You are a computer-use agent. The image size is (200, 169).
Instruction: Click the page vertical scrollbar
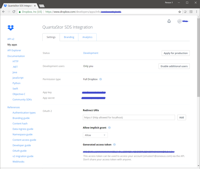pos(198,57)
